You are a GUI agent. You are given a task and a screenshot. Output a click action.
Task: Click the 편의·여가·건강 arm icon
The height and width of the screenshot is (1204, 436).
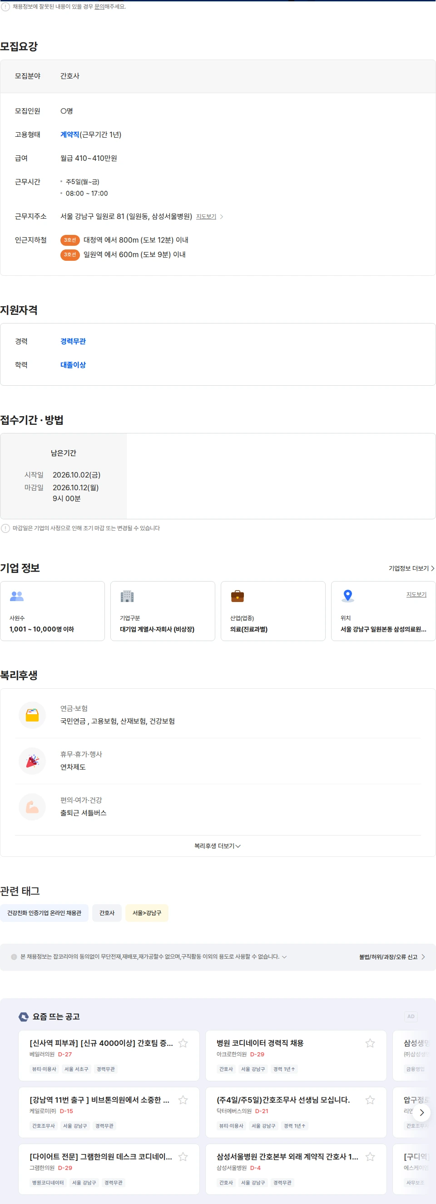tap(32, 807)
